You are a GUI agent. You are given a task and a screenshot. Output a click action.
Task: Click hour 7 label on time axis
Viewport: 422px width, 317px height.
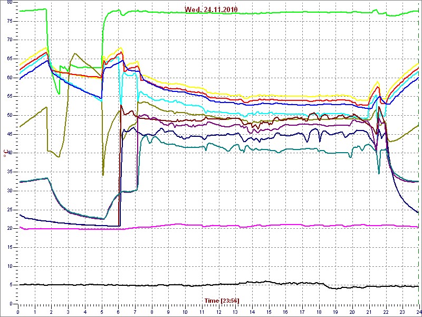coord(135,312)
